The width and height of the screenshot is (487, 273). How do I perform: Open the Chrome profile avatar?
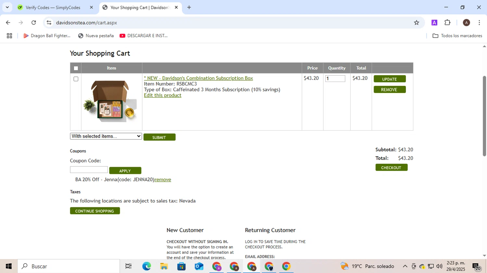[x=466, y=23]
